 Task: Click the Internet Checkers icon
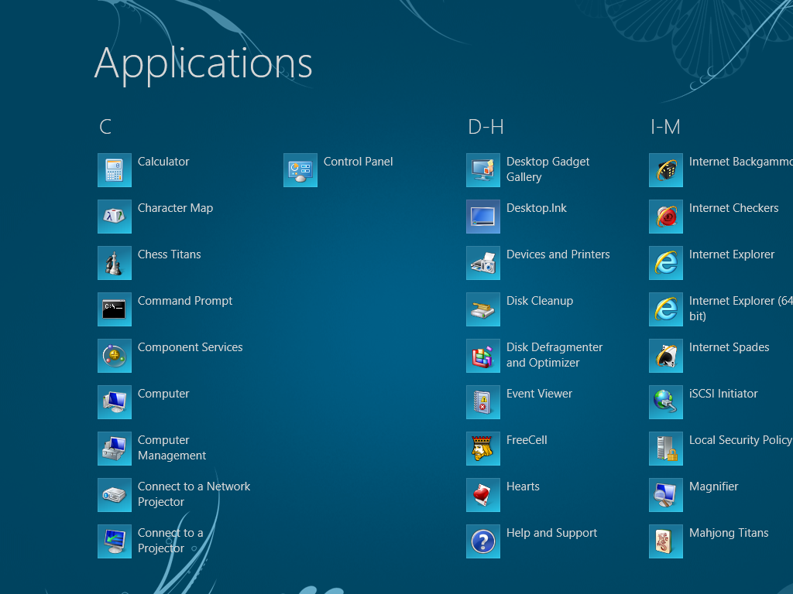[x=666, y=217]
